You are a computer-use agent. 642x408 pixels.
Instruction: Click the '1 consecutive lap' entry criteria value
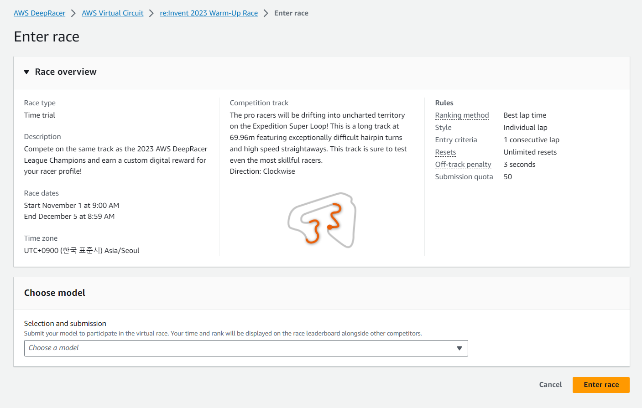[x=532, y=140]
